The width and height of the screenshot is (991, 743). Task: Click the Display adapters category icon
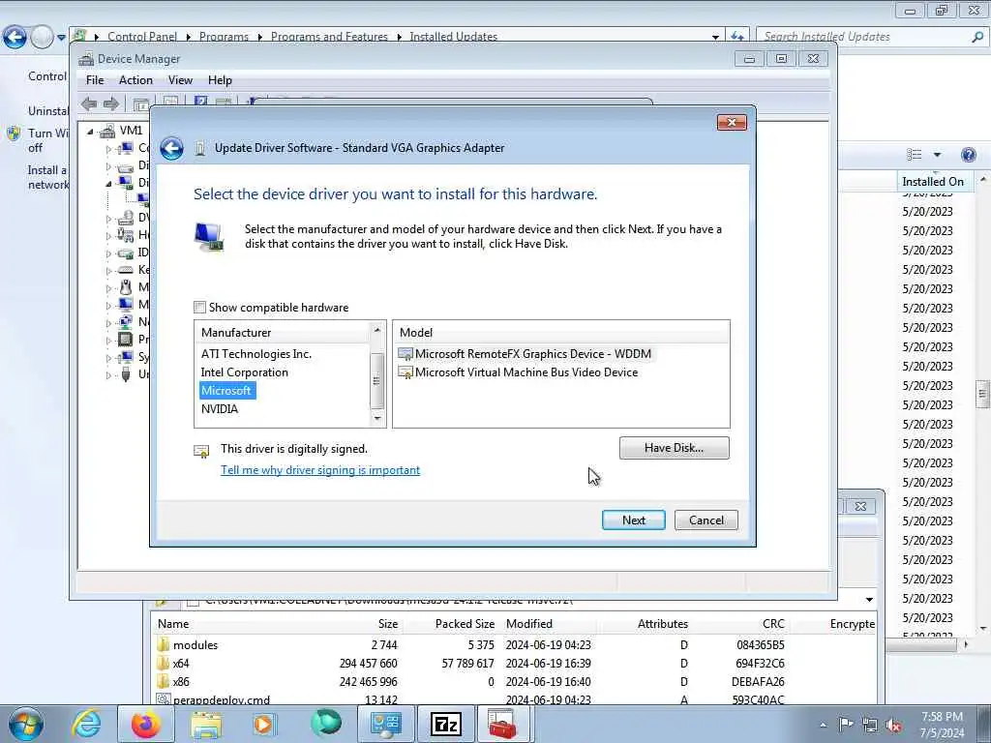tap(126, 183)
